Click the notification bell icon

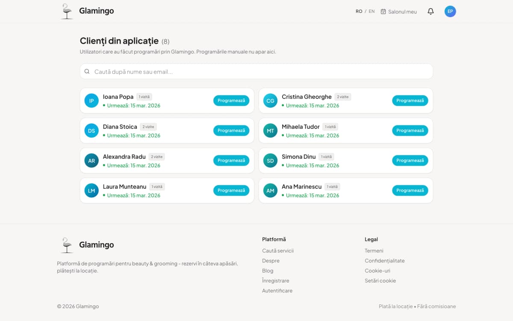pyautogui.click(x=430, y=12)
